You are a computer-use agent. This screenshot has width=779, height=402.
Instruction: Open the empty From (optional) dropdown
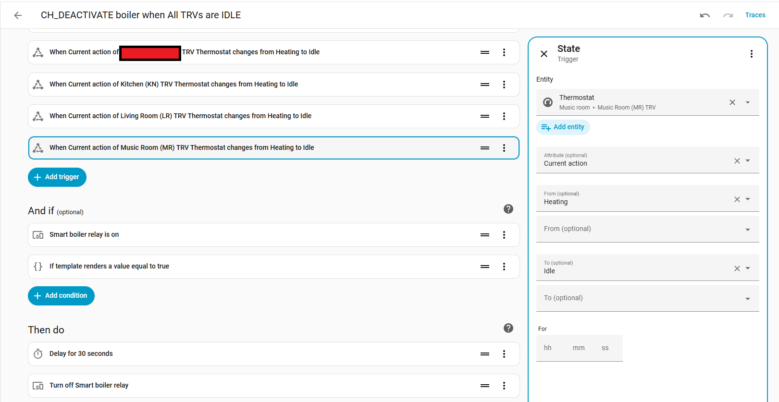[x=748, y=230]
